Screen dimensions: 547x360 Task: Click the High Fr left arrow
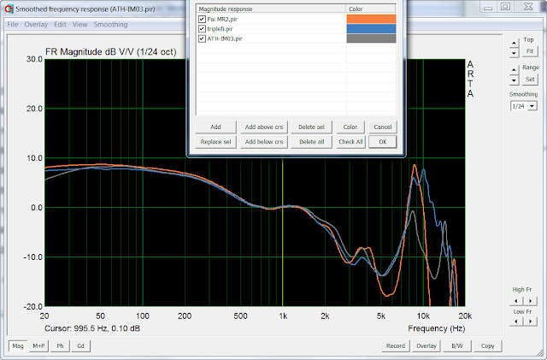click(516, 301)
